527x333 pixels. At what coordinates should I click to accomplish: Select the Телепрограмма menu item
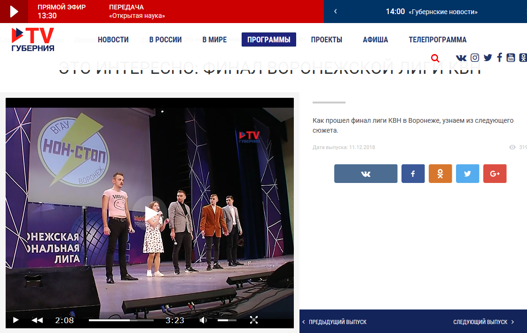[437, 40]
